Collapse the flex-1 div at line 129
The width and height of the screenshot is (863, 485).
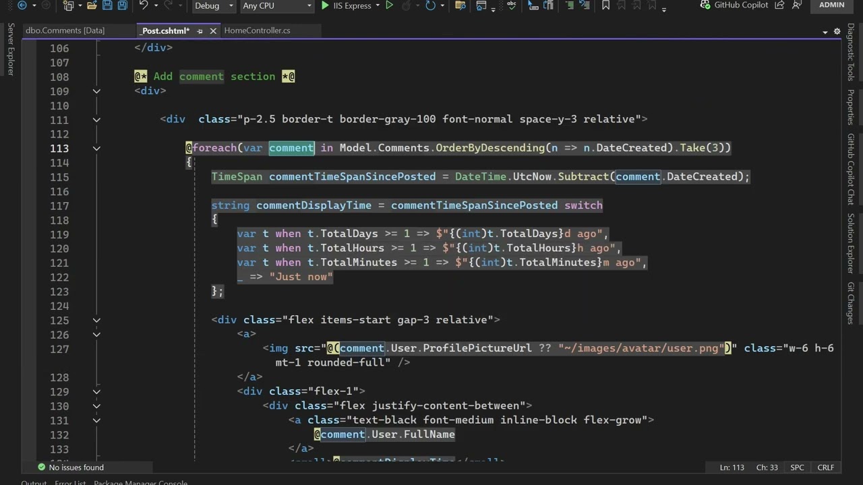96,391
